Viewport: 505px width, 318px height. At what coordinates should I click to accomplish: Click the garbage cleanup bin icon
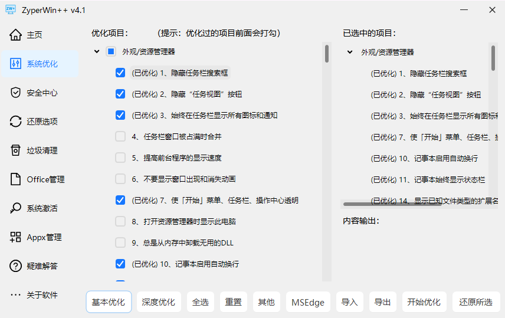pos(15,150)
